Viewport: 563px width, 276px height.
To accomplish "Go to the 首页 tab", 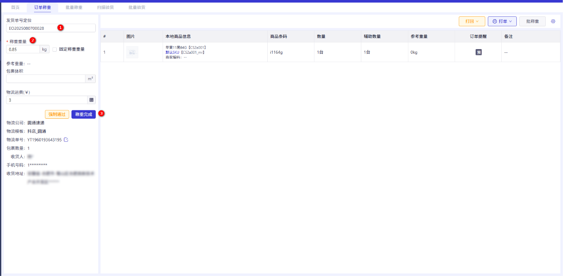I will tap(15, 8).
